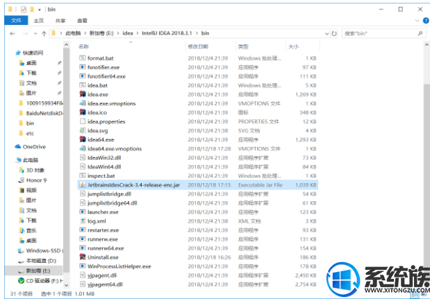This screenshot has height=299, width=430.
Task: Select the file restarter.exe
Action: click(x=103, y=230)
